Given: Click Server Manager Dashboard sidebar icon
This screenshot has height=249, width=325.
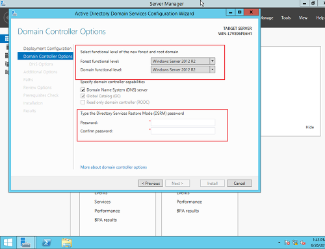Looking at the screenshot, I should (x=6, y=39).
